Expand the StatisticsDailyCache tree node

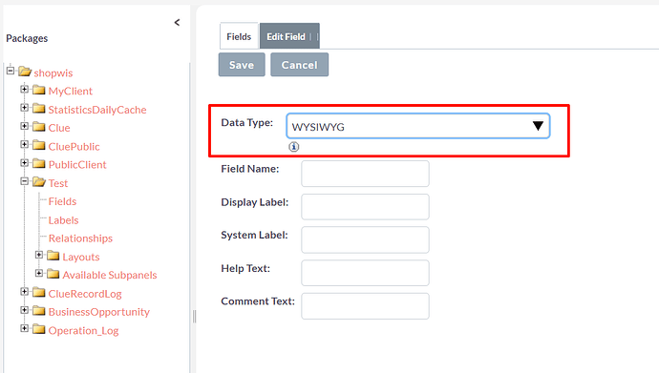coord(25,108)
